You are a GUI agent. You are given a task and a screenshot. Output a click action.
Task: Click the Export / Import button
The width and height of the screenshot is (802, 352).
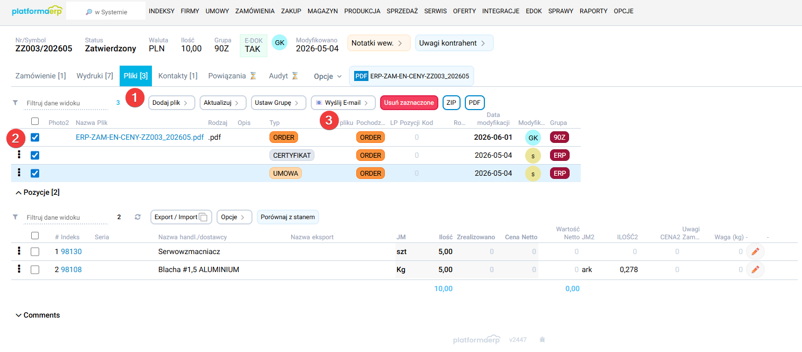click(181, 217)
